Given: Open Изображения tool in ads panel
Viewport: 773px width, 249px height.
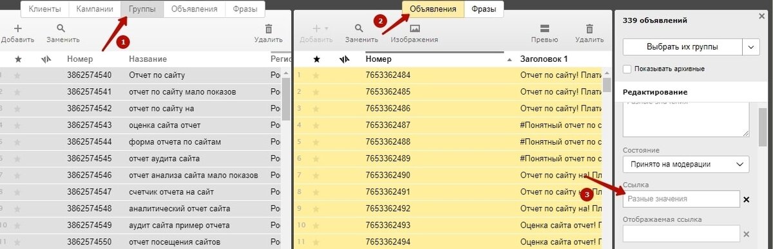Looking at the screenshot, I should (x=414, y=33).
